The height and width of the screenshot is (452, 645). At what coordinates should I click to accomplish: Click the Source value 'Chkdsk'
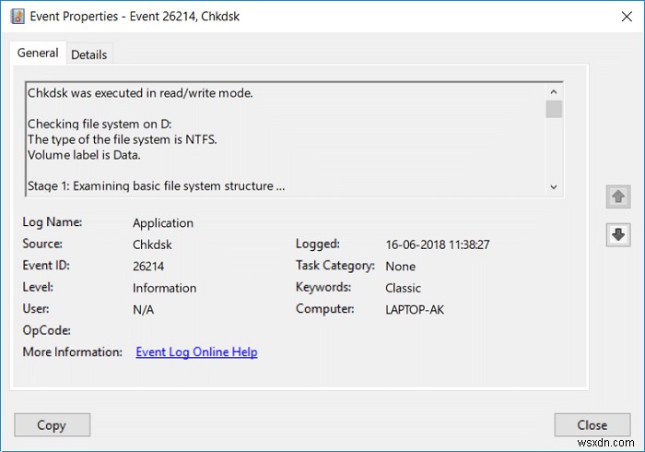coord(152,244)
